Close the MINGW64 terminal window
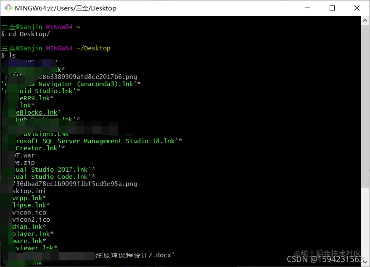This screenshot has height=267, width=370. click(x=357, y=8)
